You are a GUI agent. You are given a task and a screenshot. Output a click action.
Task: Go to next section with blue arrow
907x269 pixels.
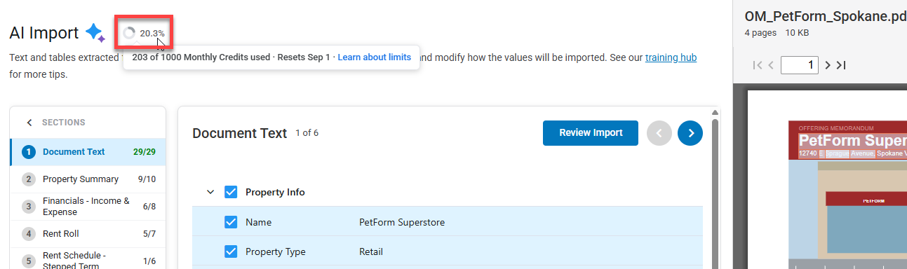coord(690,133)
